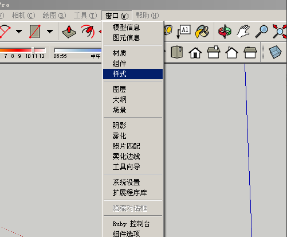Open the 大纲 outliner window
Screen dimensions: 287x237
tap(133, 100)
